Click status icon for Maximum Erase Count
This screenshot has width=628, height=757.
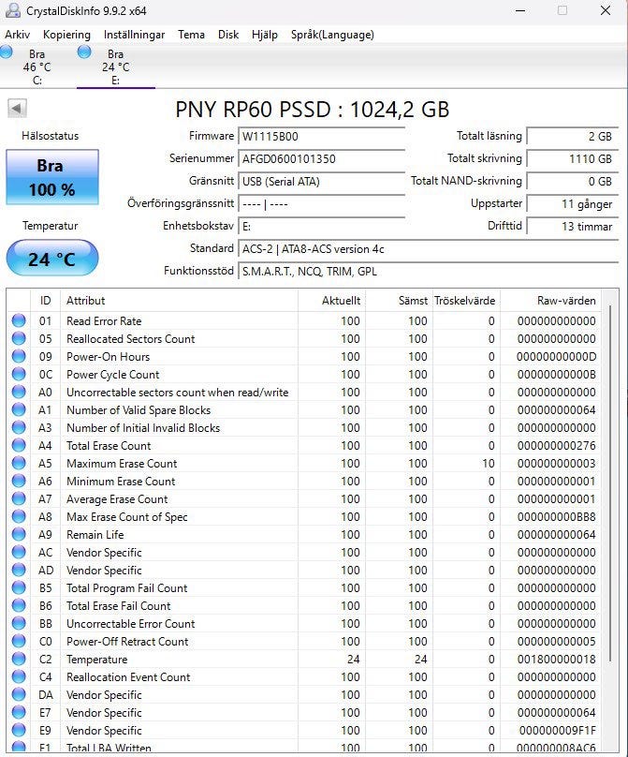19,463
